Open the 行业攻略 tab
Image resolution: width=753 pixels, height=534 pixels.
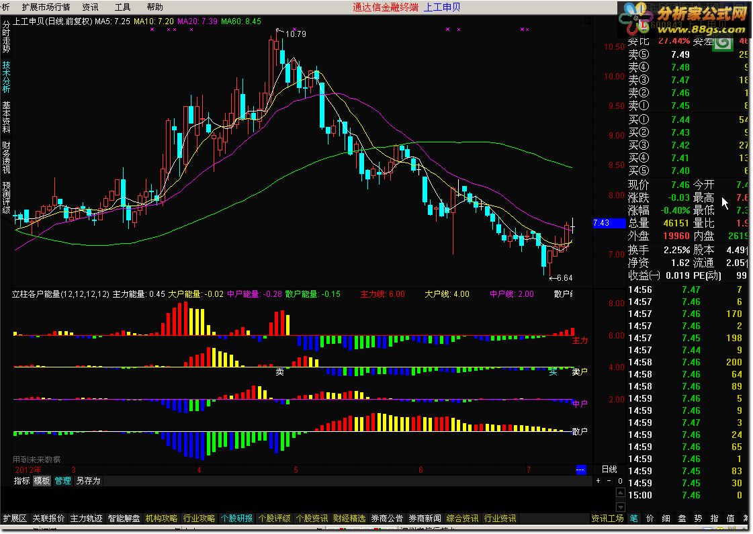(199, 518)
